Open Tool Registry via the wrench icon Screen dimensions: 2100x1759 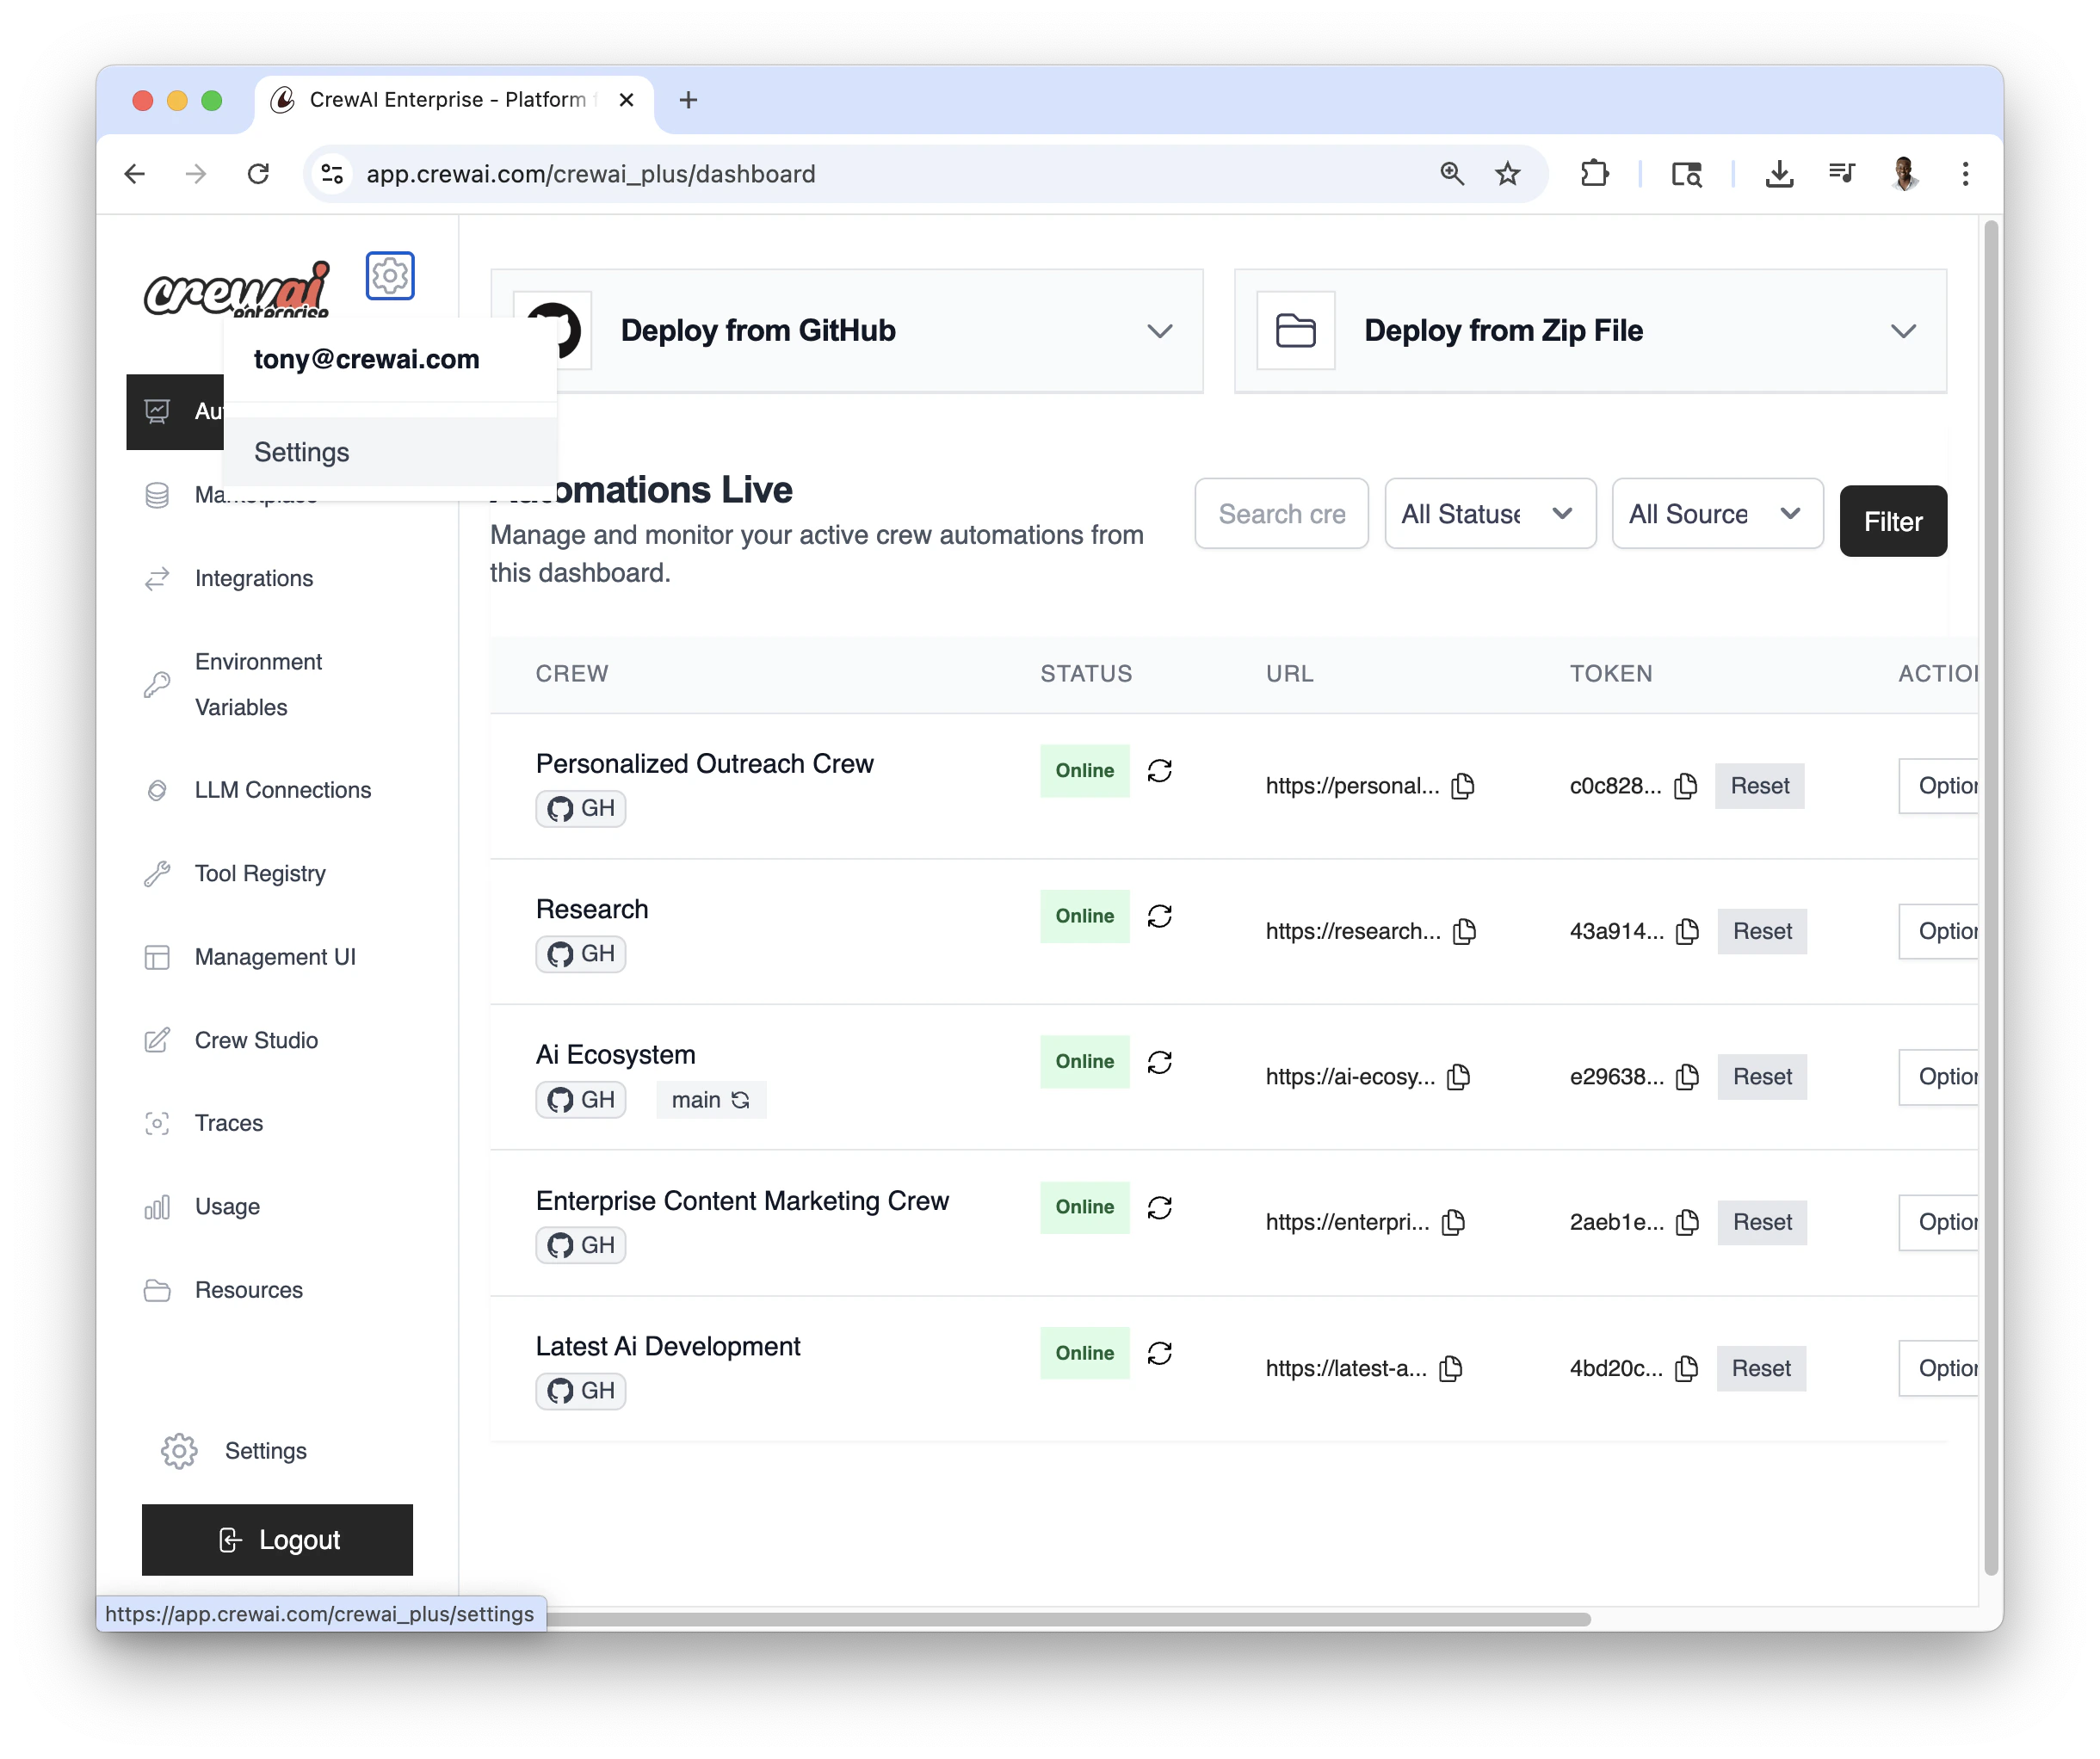coord(157,873)
